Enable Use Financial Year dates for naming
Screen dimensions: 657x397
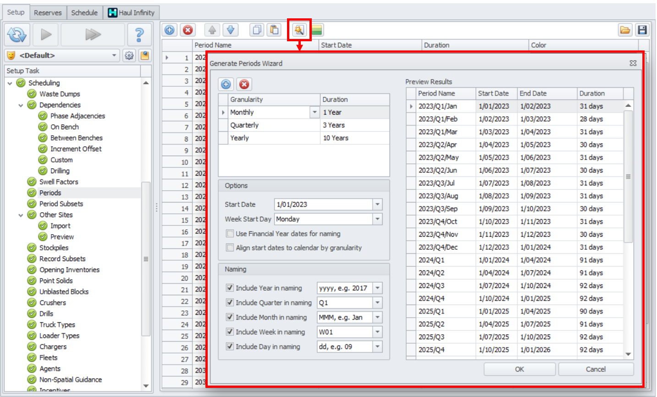230,234
